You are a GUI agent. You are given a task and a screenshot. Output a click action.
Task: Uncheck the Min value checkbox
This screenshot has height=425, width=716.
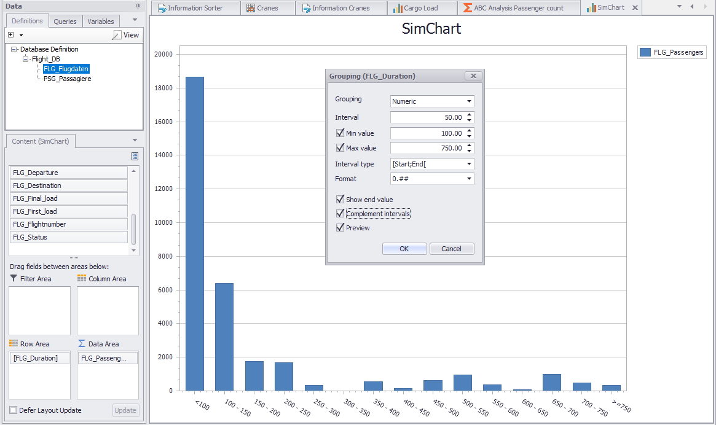(x=340, y=133)
